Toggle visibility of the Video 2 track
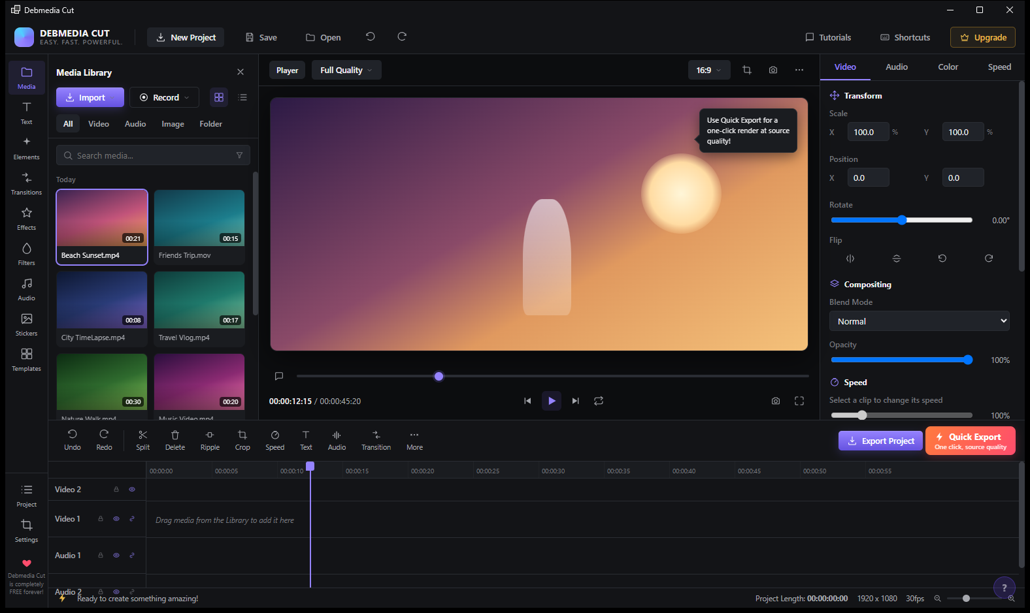 point(132,490)
